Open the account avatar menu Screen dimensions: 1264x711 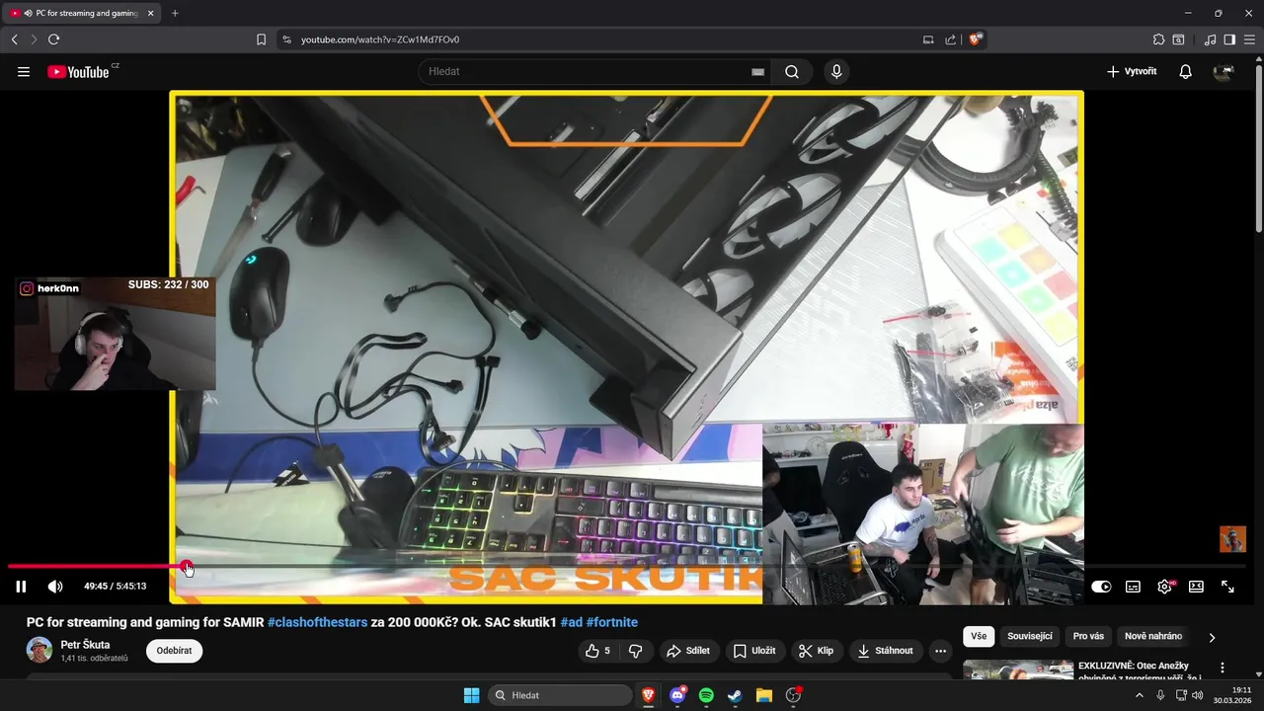point(1224,72)
